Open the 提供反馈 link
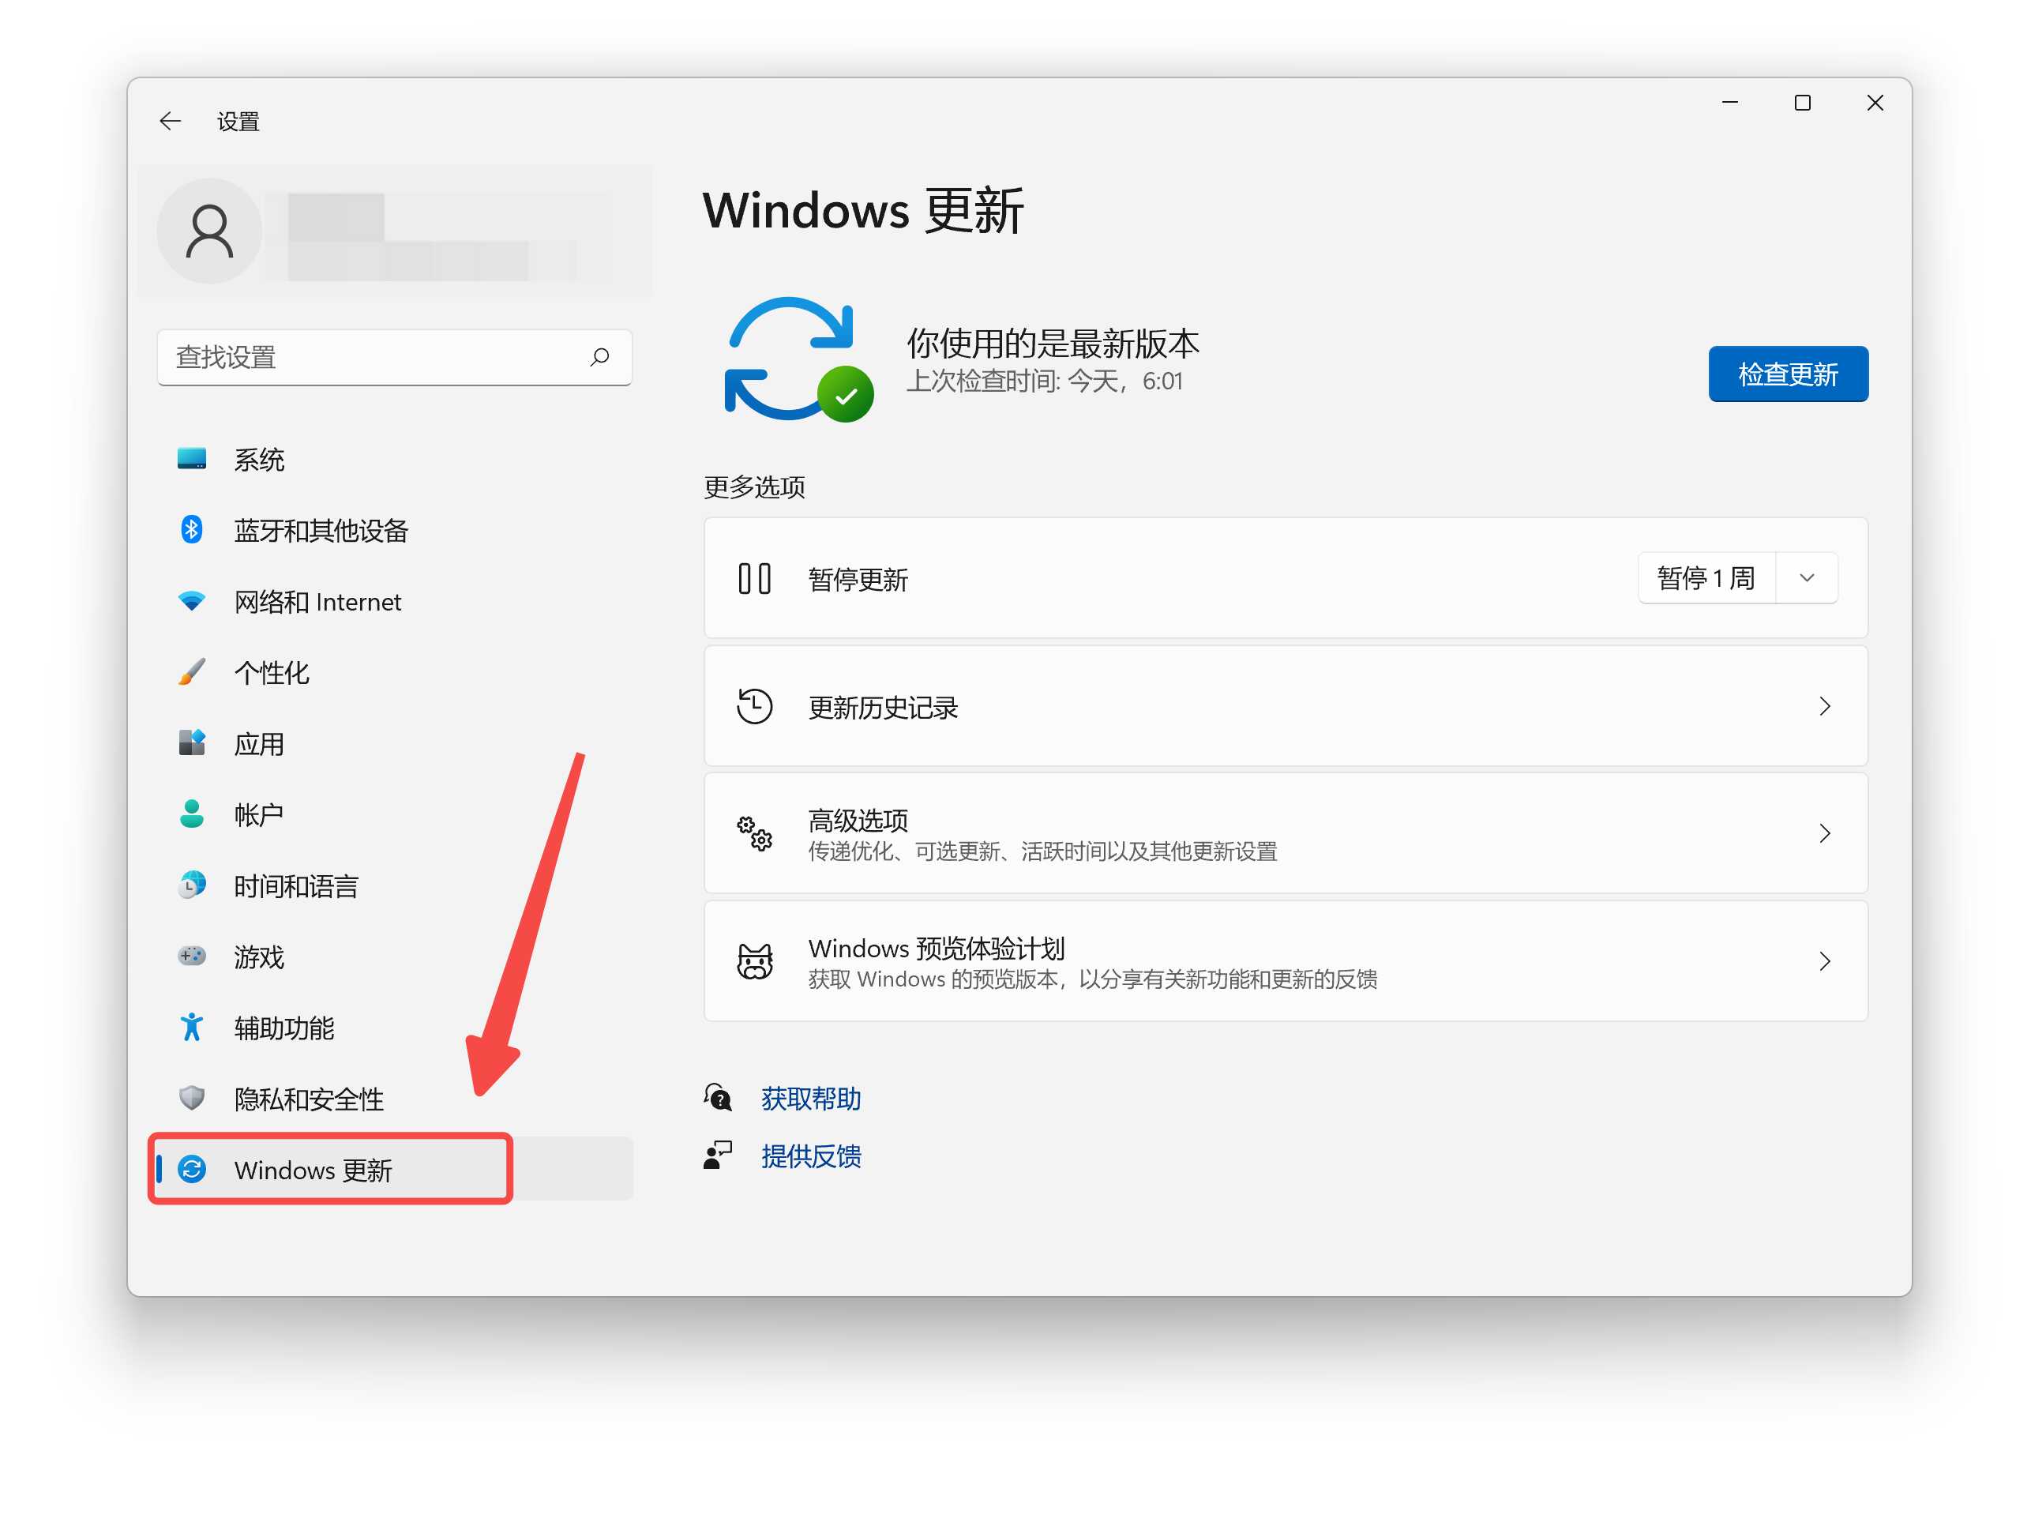The height and width of the screenshot is (1522, 2031). (811, 1156)
